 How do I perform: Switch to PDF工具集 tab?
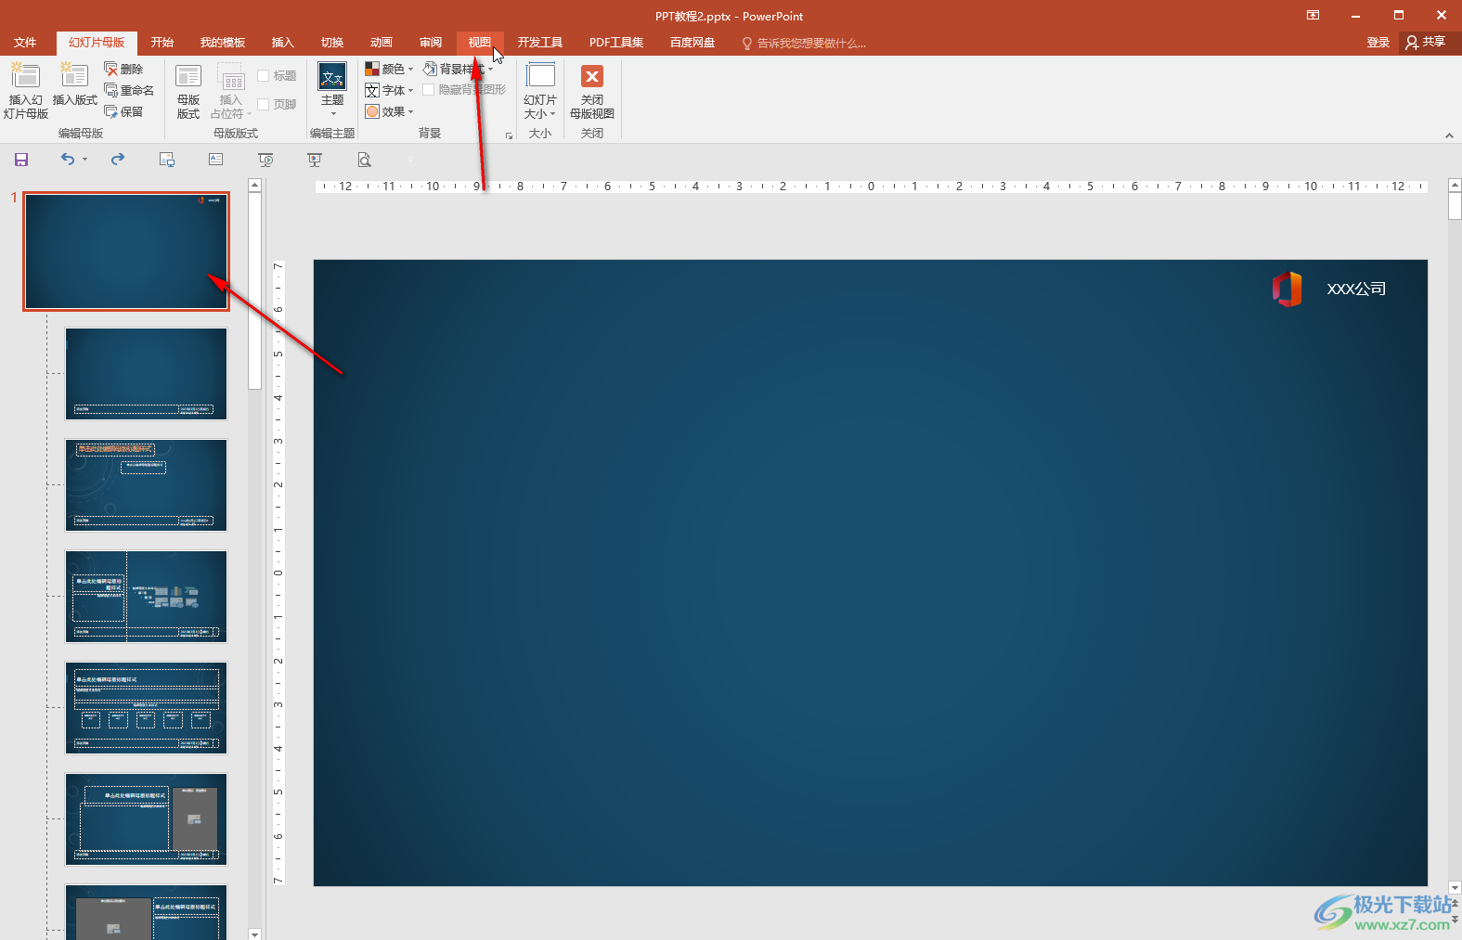[x=616, y=43]
